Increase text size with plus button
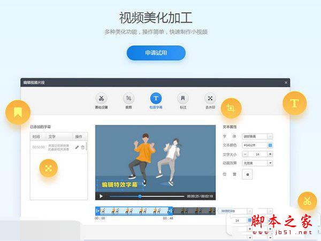 point(270,154)
